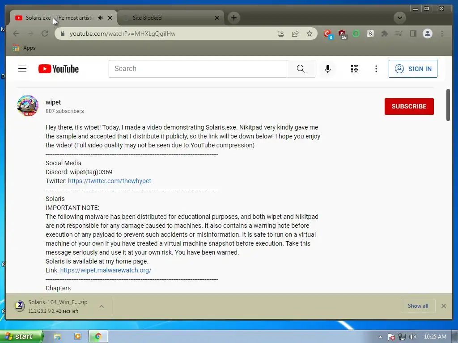Open the Solaris-104 zip download item
Viewport: 458px width, 343px height.
click(54, 306)
